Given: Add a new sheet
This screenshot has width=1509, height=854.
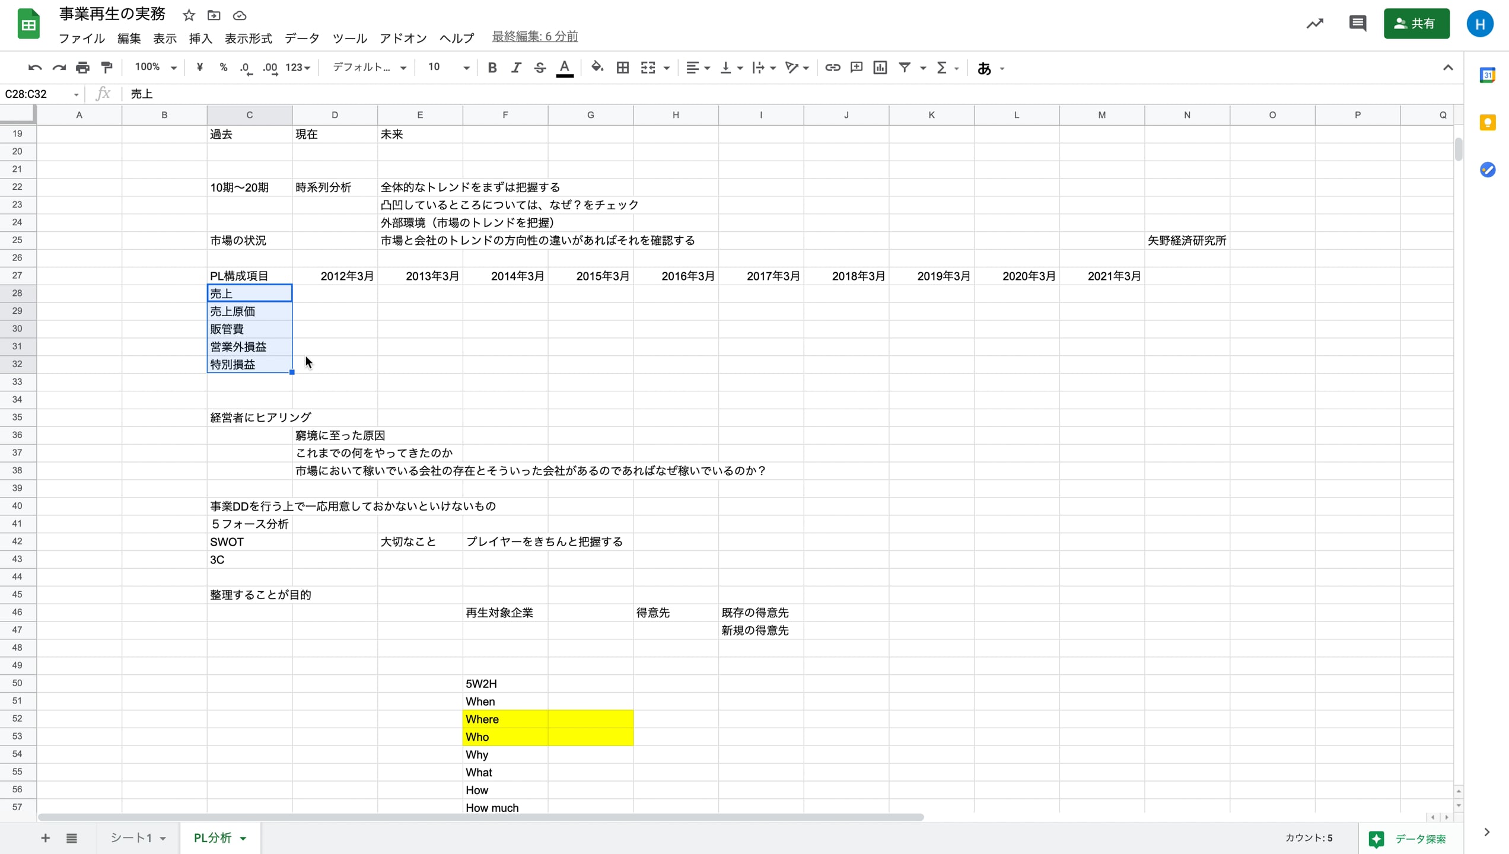Looking at the screenshot, I should pos(45,838).
